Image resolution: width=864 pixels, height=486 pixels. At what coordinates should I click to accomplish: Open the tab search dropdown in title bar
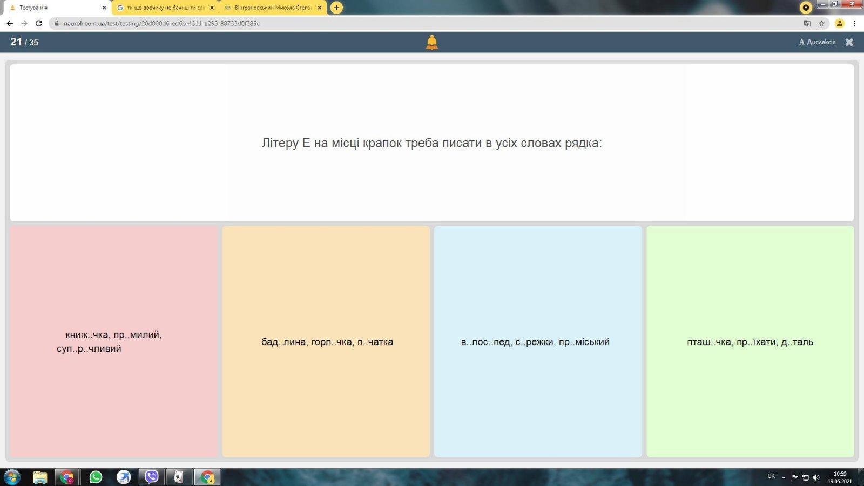806,8
